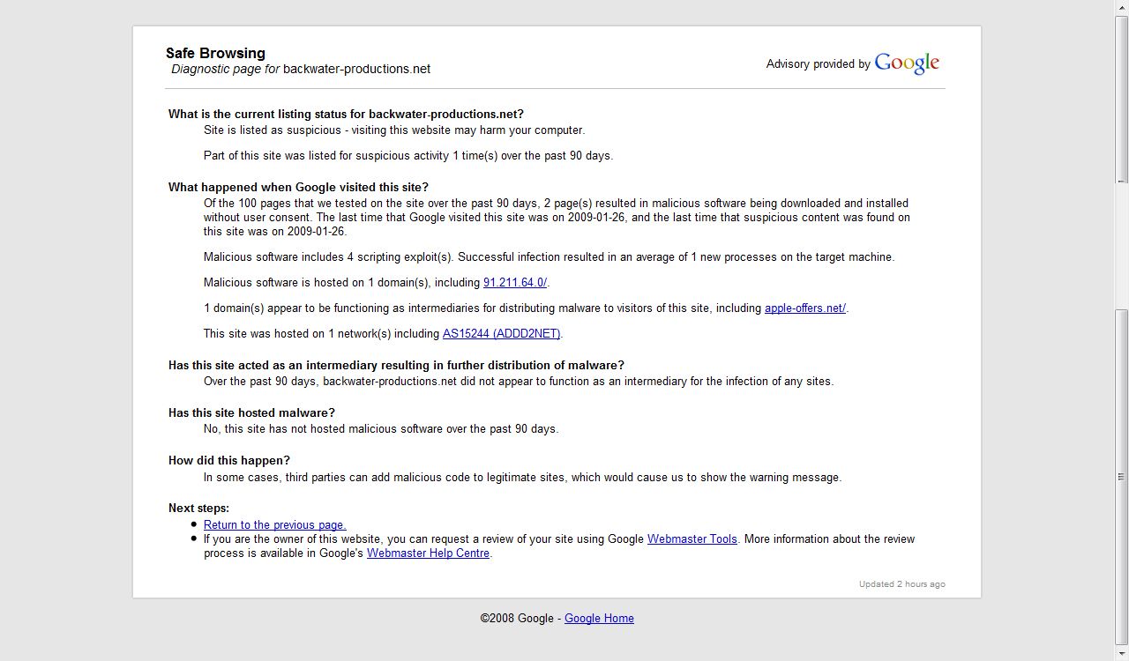Click the 'Updated 2 hours ago' timestamp
1129x661 pixels.
(901, 584)
